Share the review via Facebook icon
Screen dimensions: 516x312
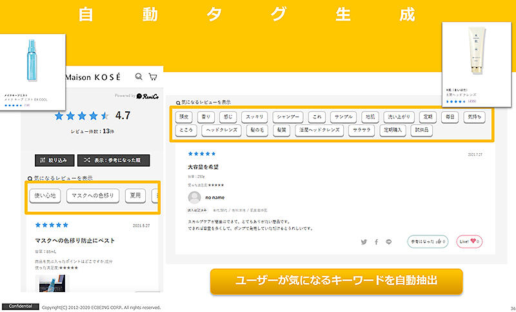point(375,242)
